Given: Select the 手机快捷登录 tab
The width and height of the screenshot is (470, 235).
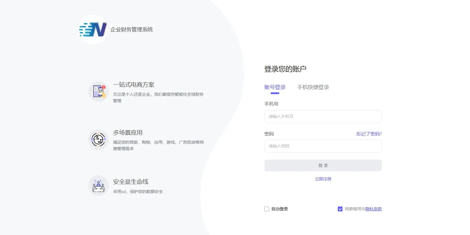Looking at the screenshot, I should point(313,87).
